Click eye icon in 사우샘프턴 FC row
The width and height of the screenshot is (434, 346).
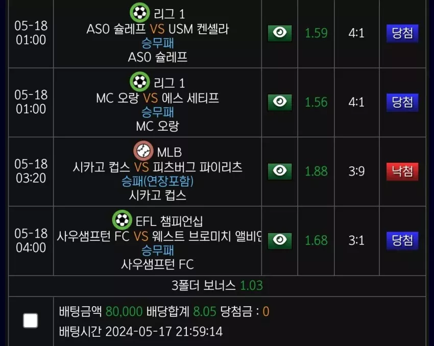[280, 241]
